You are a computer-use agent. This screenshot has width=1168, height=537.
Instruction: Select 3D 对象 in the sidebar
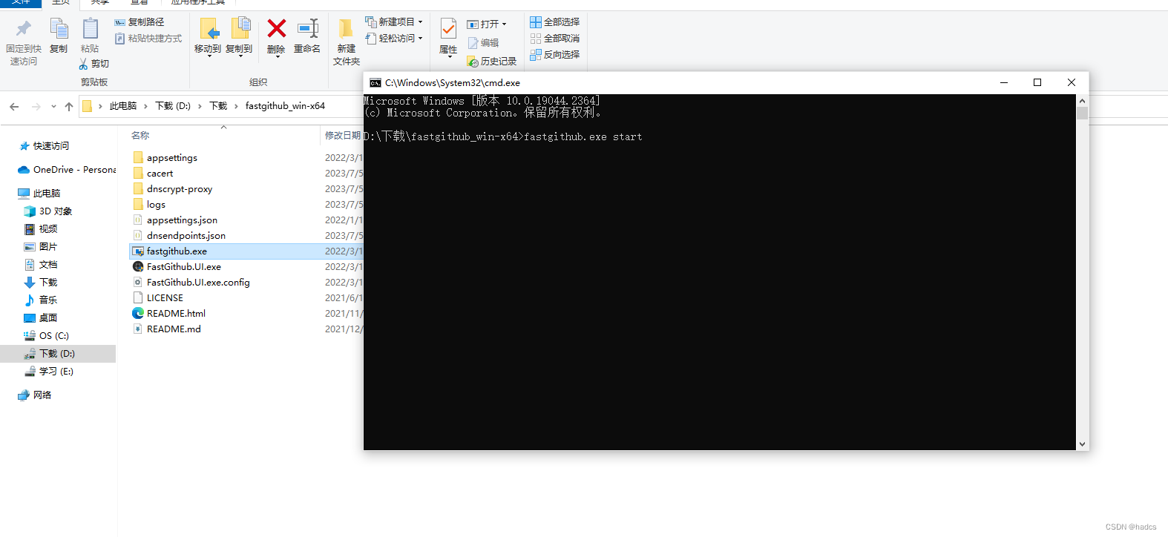pos(48,211)
